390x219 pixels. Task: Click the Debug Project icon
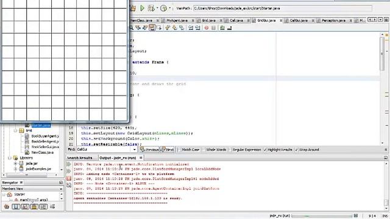coord(151,8)
